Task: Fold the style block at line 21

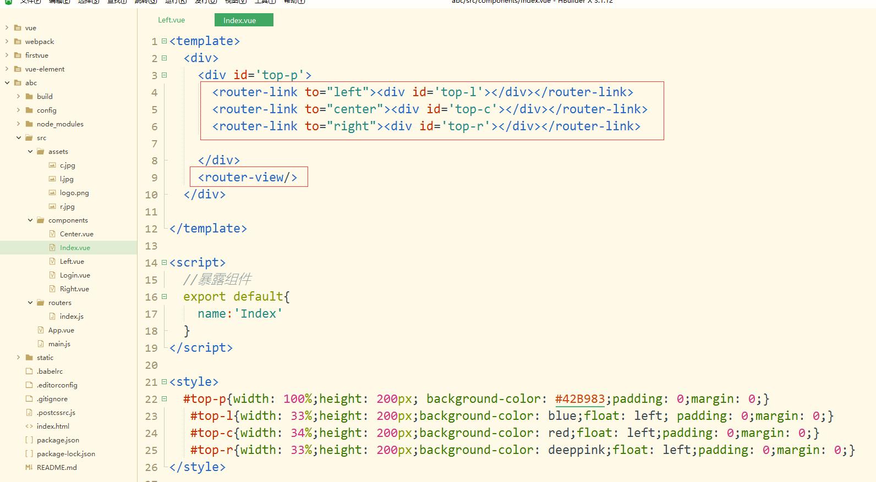Action: (x=164, y=382)
